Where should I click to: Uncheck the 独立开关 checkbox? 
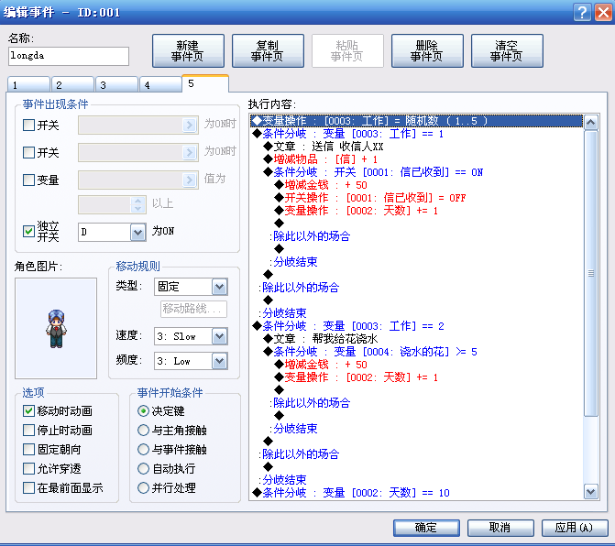(x=28, y=231)
